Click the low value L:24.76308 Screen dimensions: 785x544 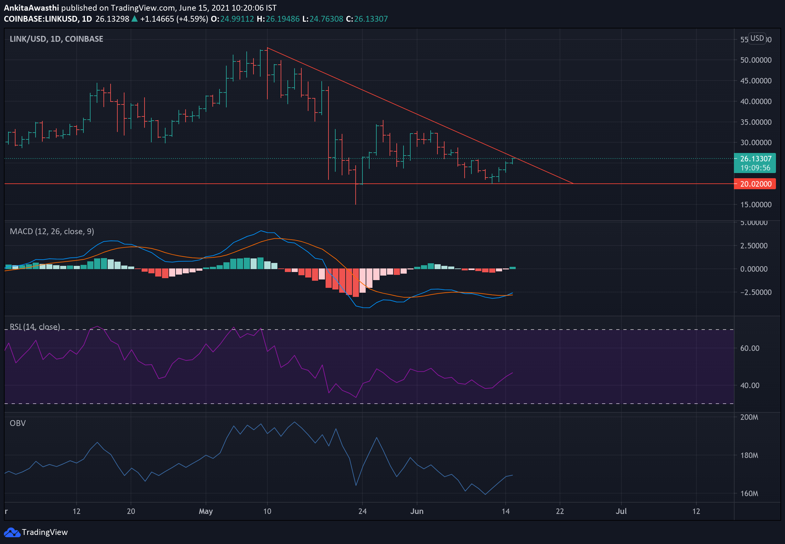pyautogui.click(x=323, y=19)
